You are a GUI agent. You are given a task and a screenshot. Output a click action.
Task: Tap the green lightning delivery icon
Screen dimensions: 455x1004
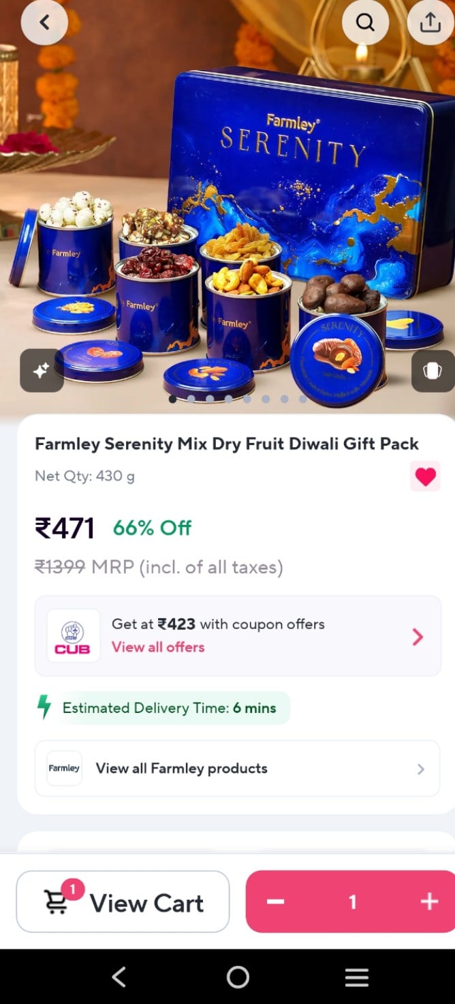[44, 708]
